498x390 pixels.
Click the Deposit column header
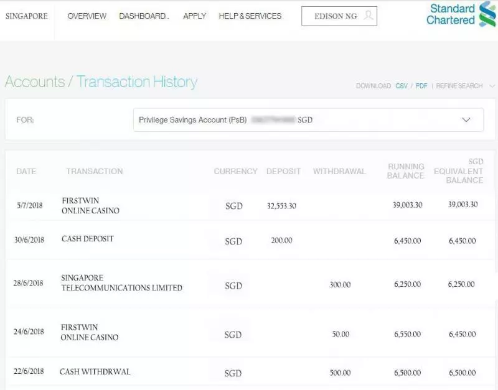[284, 171]
